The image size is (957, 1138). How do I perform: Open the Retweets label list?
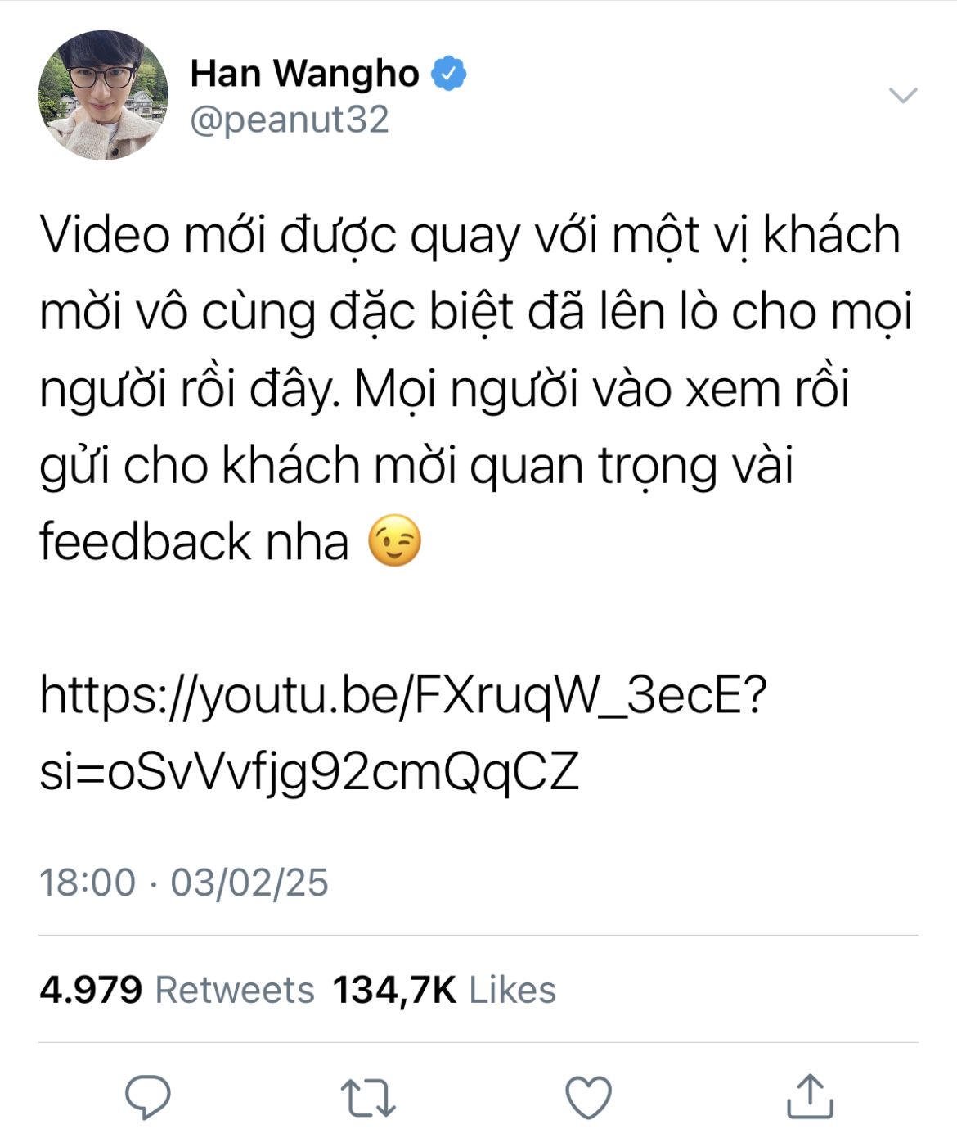click(235, 990)
